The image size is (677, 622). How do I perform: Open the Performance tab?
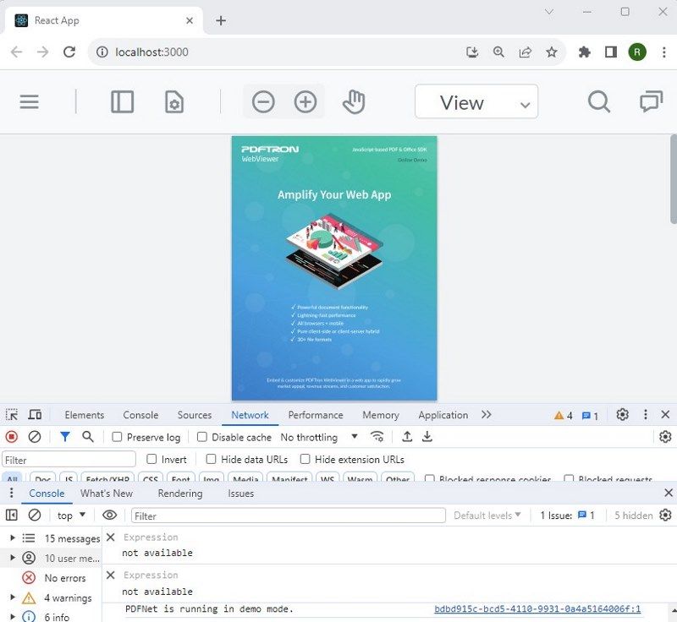(x=316, y=415)
